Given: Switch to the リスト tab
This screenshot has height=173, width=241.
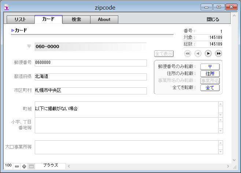Looking at the screenshot, I should [21, 19].
